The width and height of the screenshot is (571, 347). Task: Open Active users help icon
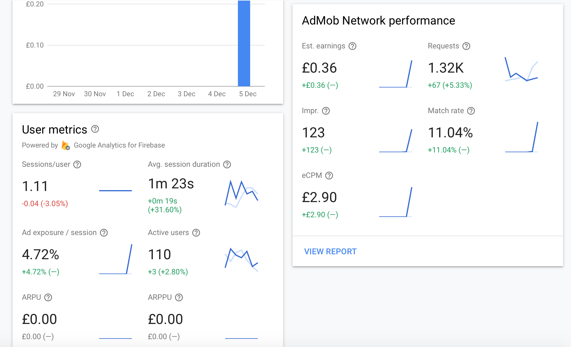(196, 233)
